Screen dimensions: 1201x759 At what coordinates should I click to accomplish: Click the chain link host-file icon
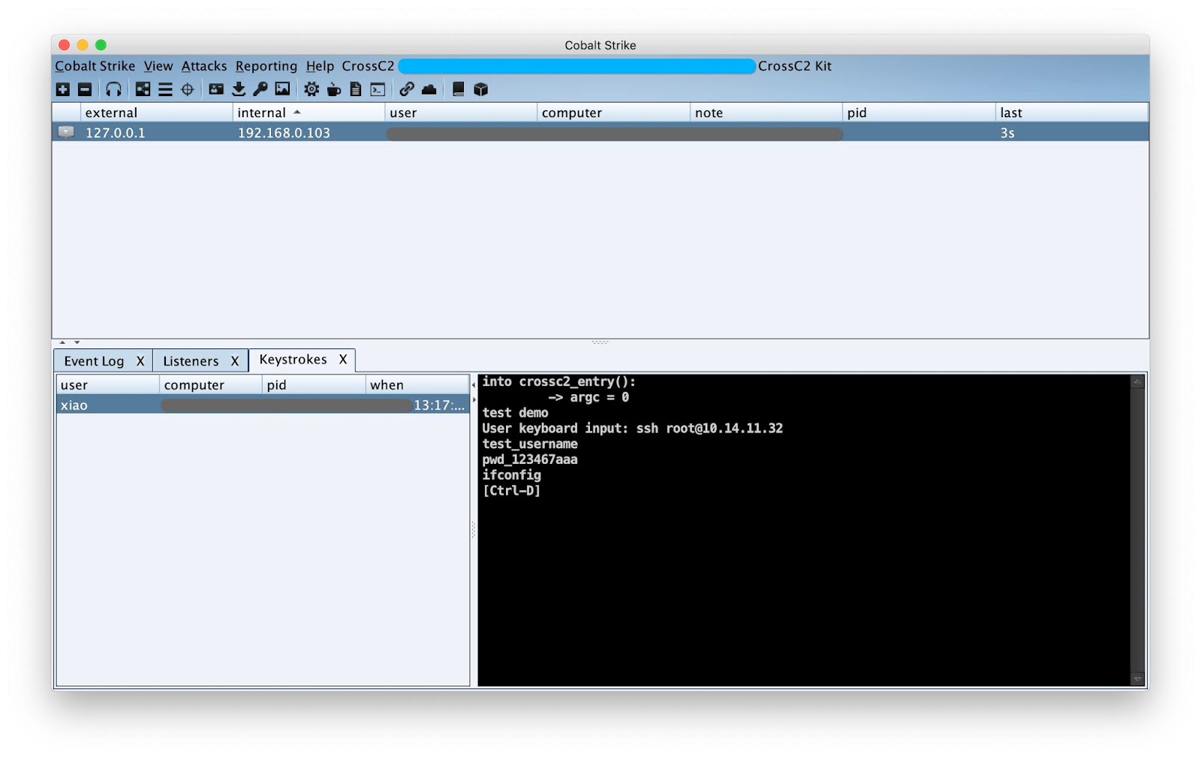coord(407,89)
